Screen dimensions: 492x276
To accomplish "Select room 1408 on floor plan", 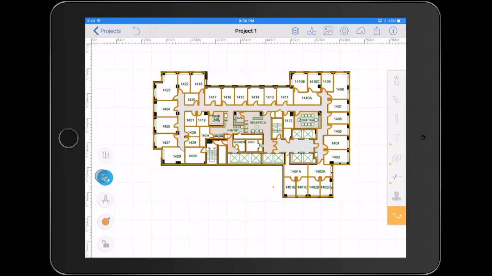I will (340, 89).
